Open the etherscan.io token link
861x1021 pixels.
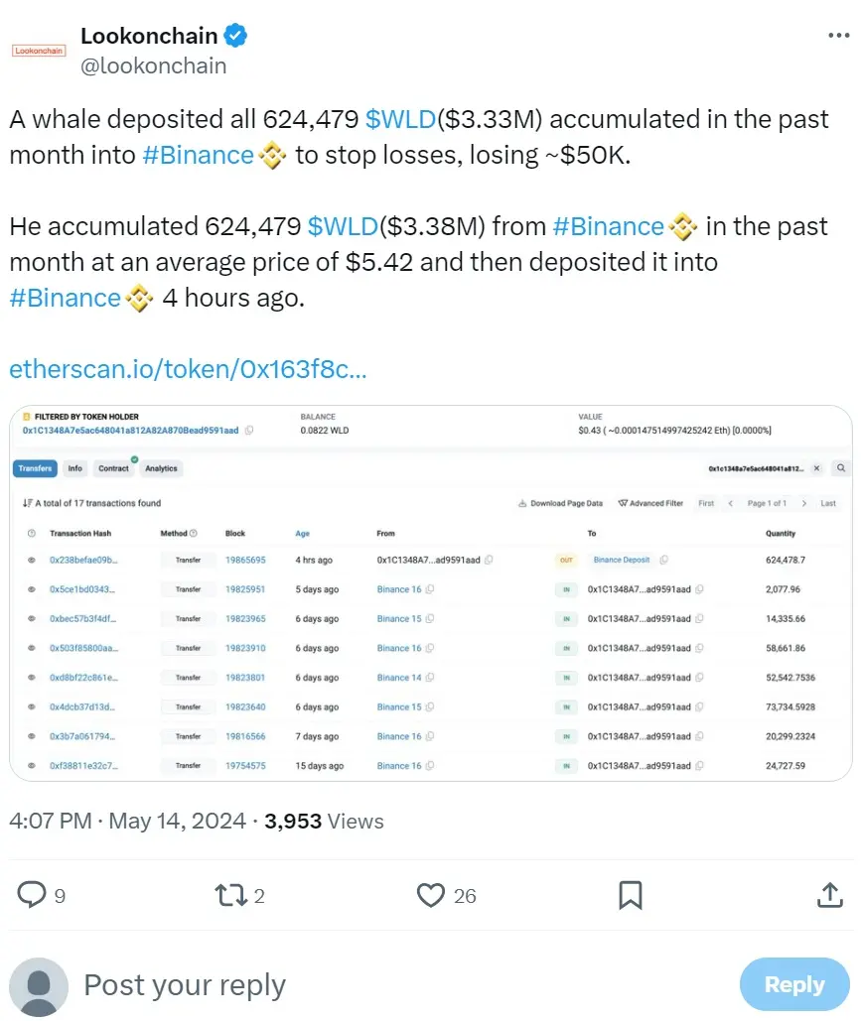pos(188,369)
